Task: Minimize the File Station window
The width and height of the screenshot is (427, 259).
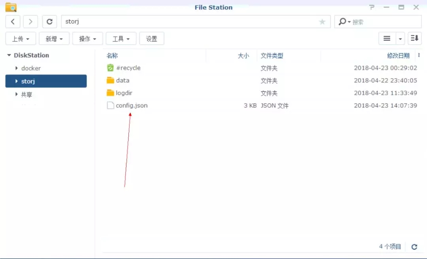Action: (386, 8)
